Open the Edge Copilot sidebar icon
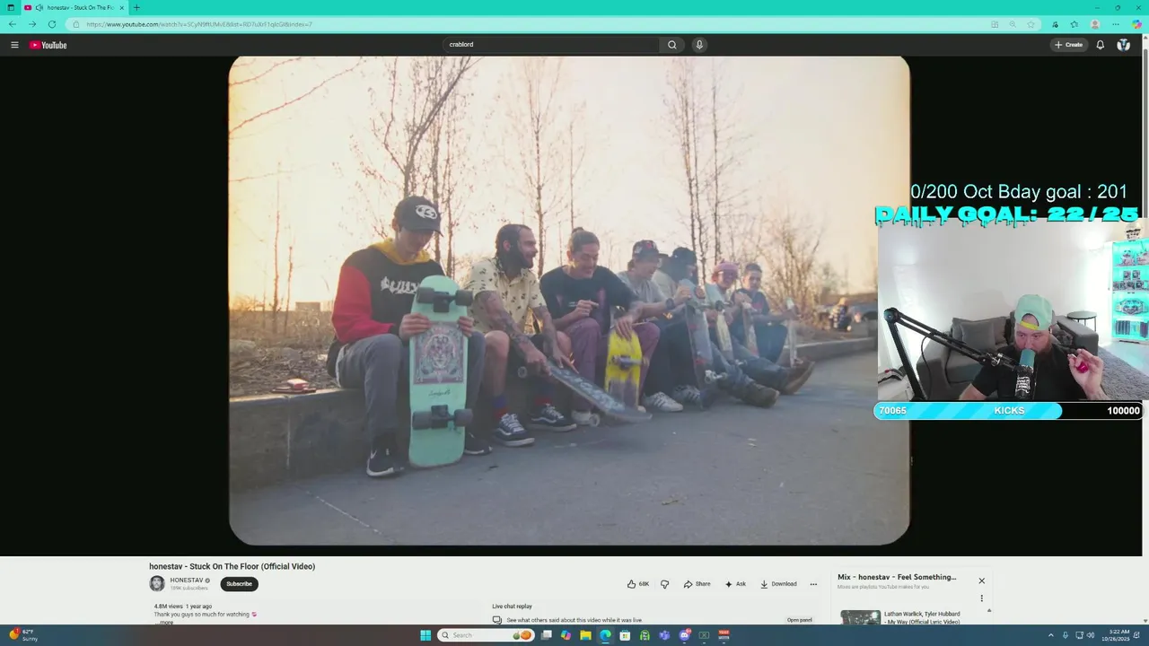 point(1136,24)
